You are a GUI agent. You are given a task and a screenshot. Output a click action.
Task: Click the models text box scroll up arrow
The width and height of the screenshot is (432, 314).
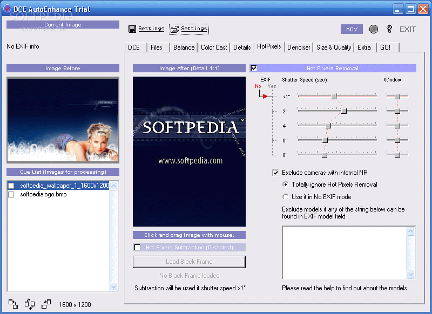pyautogui.click(x=410, y=231)
